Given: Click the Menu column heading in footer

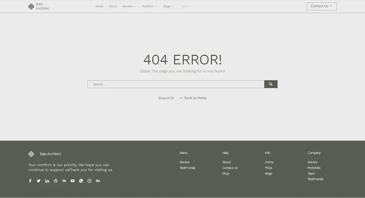Looking at the screenshot, I should (x=183, y=153).
